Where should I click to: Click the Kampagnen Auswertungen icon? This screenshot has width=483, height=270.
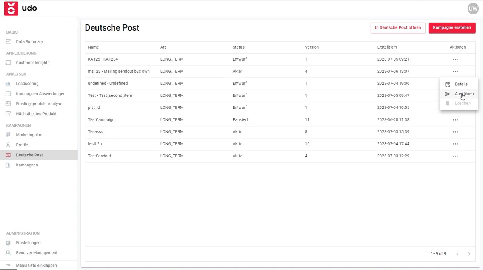pos(8,94)
